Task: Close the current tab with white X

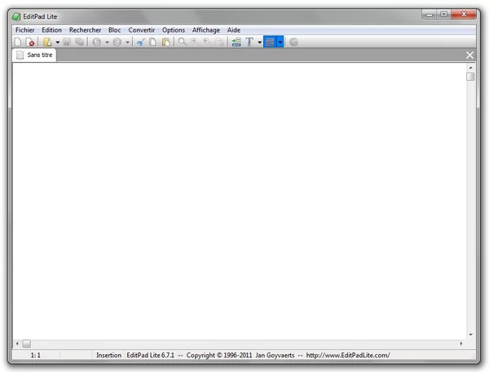Action: coord(469,55)
